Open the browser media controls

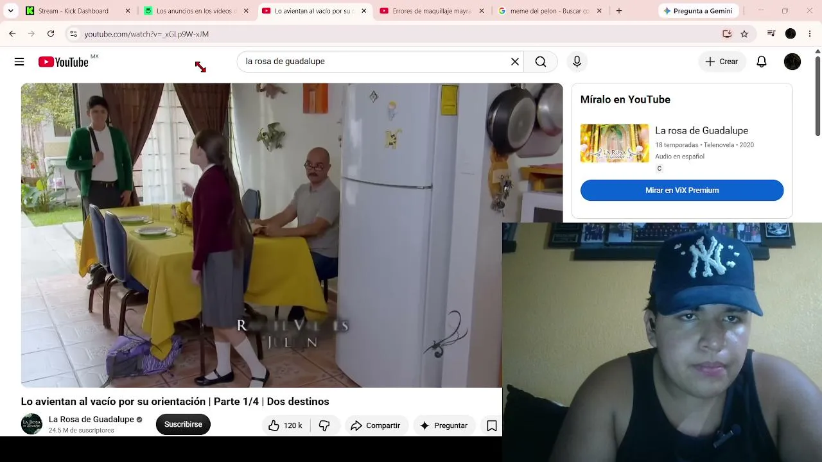(x=771, y=34)
